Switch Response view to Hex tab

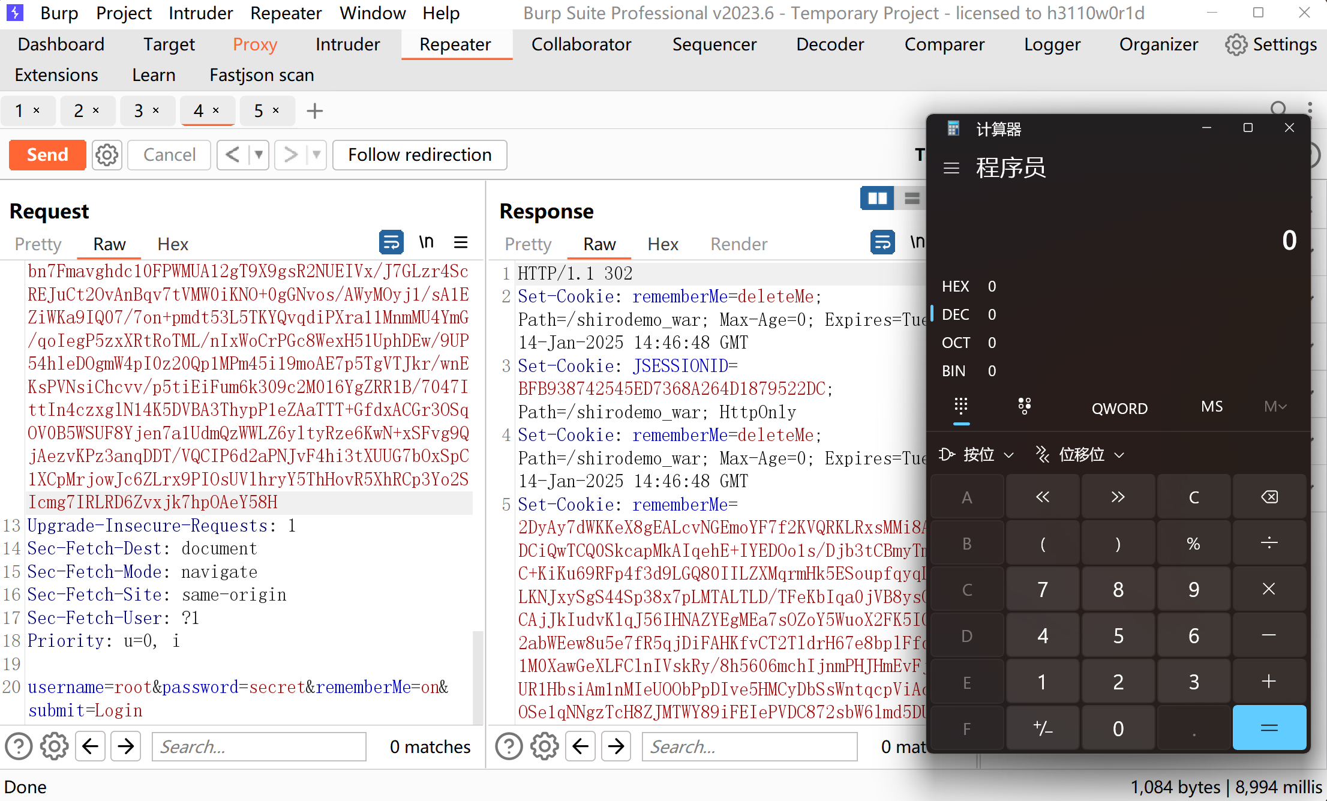tap(663, 244)
